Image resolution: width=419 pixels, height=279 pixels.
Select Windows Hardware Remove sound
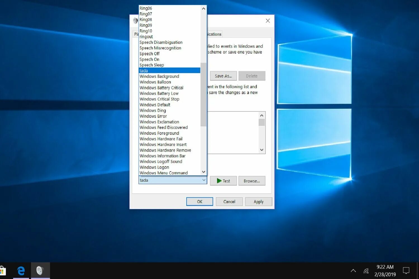170,150
